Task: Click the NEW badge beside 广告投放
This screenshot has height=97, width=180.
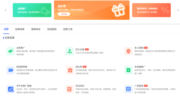Action: coord(146,86)
